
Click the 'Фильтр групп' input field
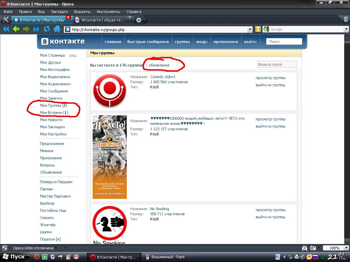click(277, 64)
